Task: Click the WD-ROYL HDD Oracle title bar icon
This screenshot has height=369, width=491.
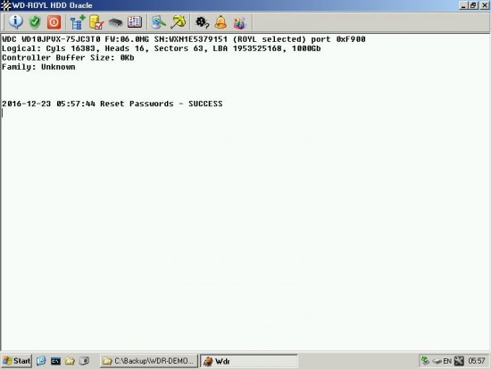Action: [x=5, y=5]
